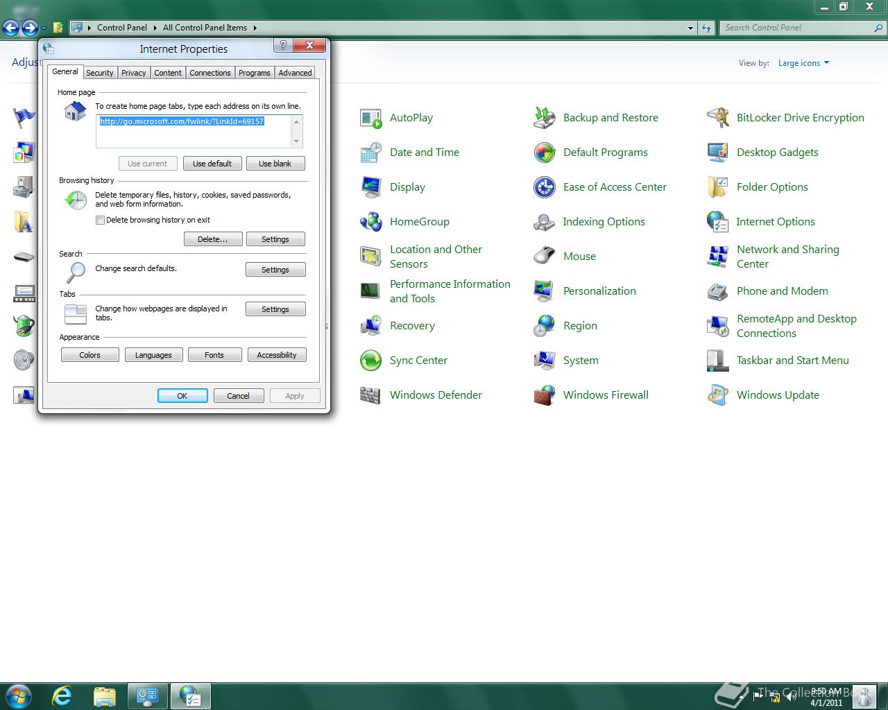The width and height of the screenshot is (888, 710).
Task: Click the Windows Firewall brick-wall icon
Action: [x=545, y=396]
